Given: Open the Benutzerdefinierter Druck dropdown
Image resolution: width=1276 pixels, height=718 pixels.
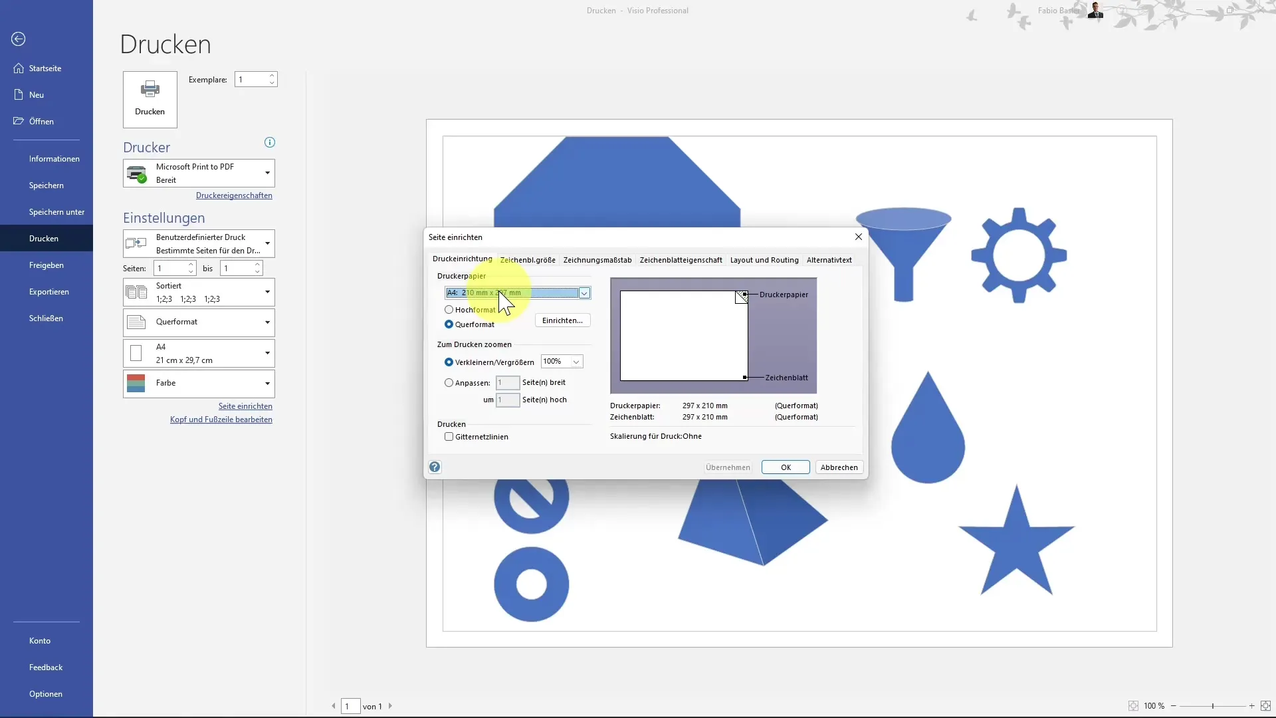Looking at the screenshot, I should click(268, 244).
